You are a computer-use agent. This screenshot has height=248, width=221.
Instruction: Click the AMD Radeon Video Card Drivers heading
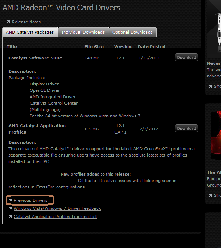point(61,7)
